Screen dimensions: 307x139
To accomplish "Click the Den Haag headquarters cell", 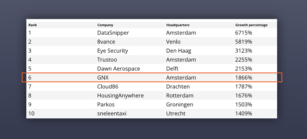I will [x=178, y=51].
